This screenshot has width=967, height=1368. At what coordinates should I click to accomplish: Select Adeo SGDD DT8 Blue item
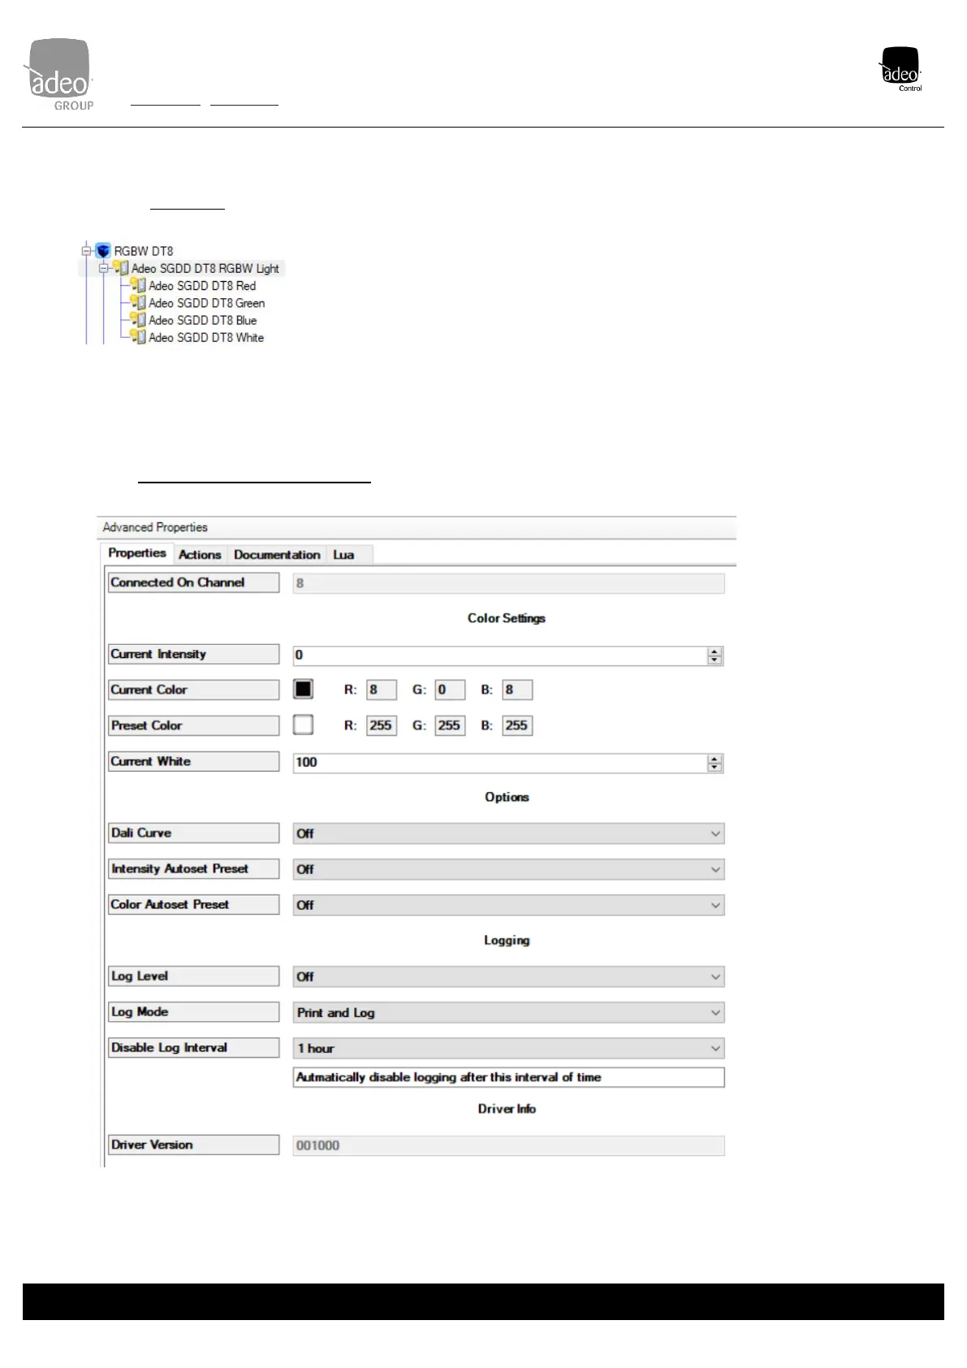[203, 320]
